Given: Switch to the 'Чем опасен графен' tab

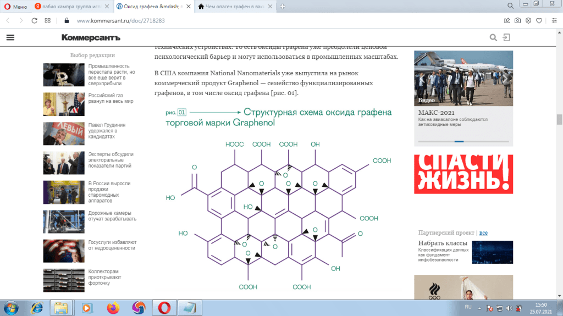Looking at the screenshot, I should [x=235, y=7].
